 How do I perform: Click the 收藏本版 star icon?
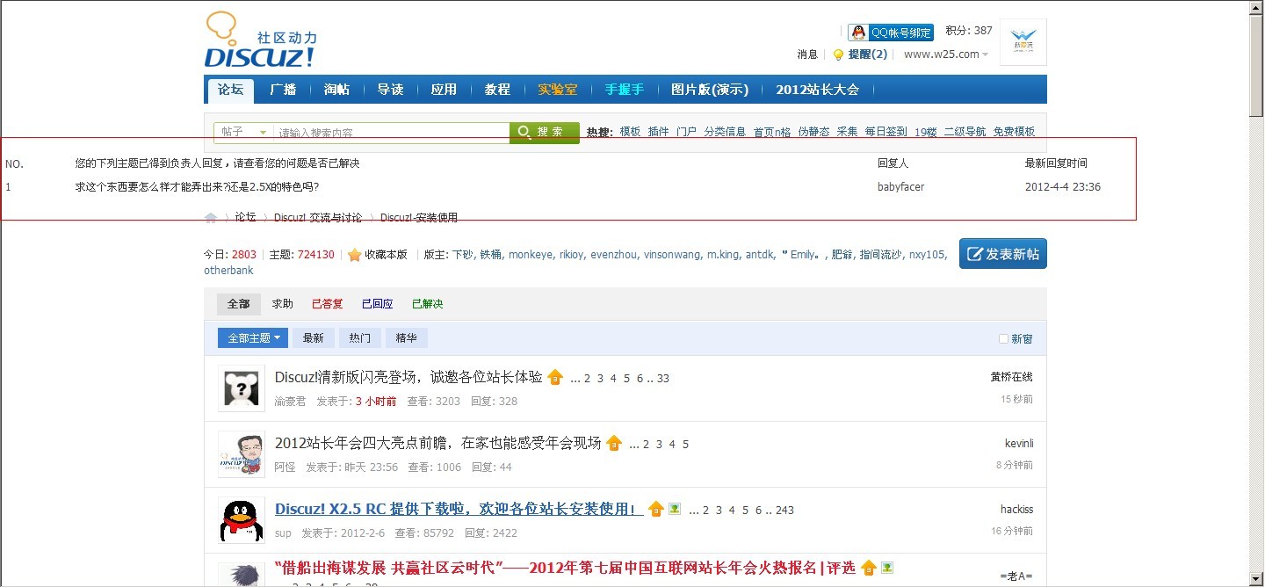(x=354, y=255)
